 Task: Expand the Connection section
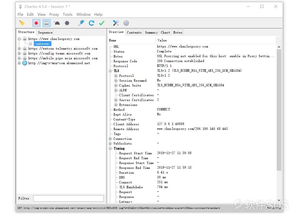[110, 139]
